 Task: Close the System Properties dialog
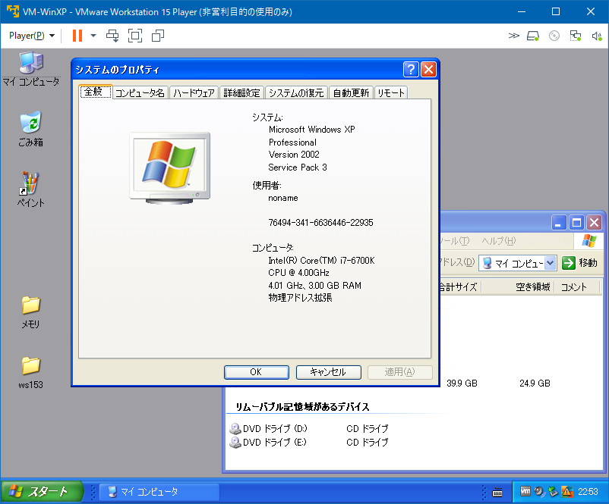coord(429,70)
